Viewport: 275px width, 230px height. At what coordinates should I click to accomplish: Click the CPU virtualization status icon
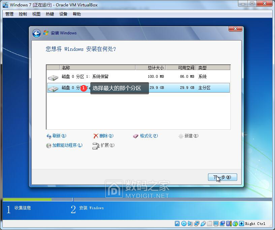[x=229, y=224]
